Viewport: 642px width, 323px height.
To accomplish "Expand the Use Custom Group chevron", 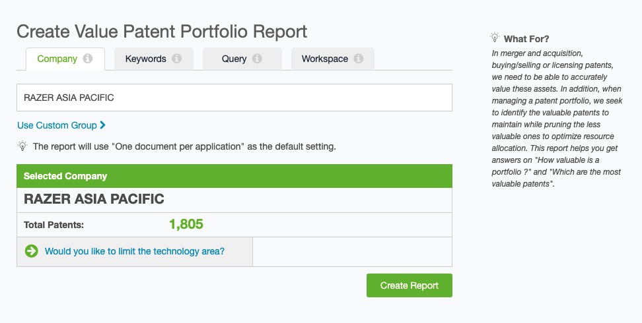I will pos(103,125).
